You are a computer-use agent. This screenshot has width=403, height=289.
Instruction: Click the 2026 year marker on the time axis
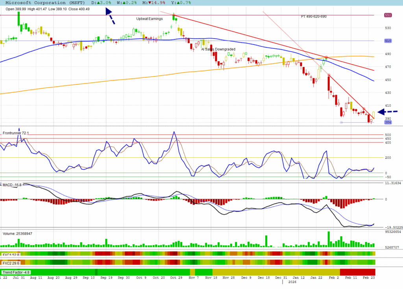coord(292,282)
